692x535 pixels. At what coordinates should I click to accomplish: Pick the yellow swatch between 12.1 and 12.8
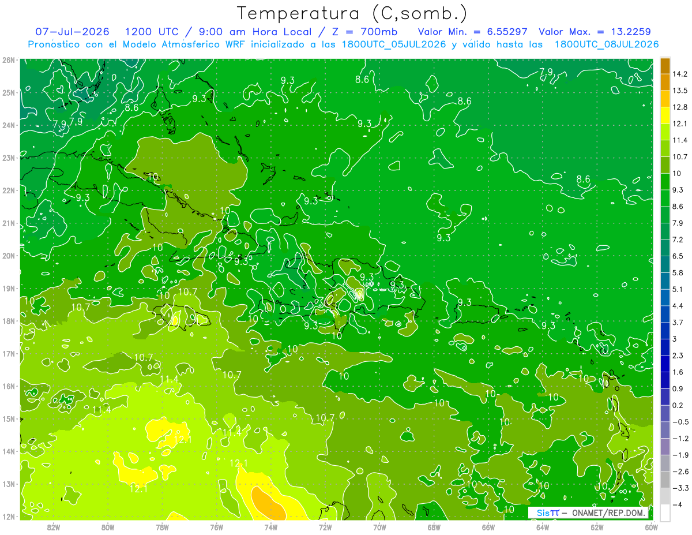(665, 115)
